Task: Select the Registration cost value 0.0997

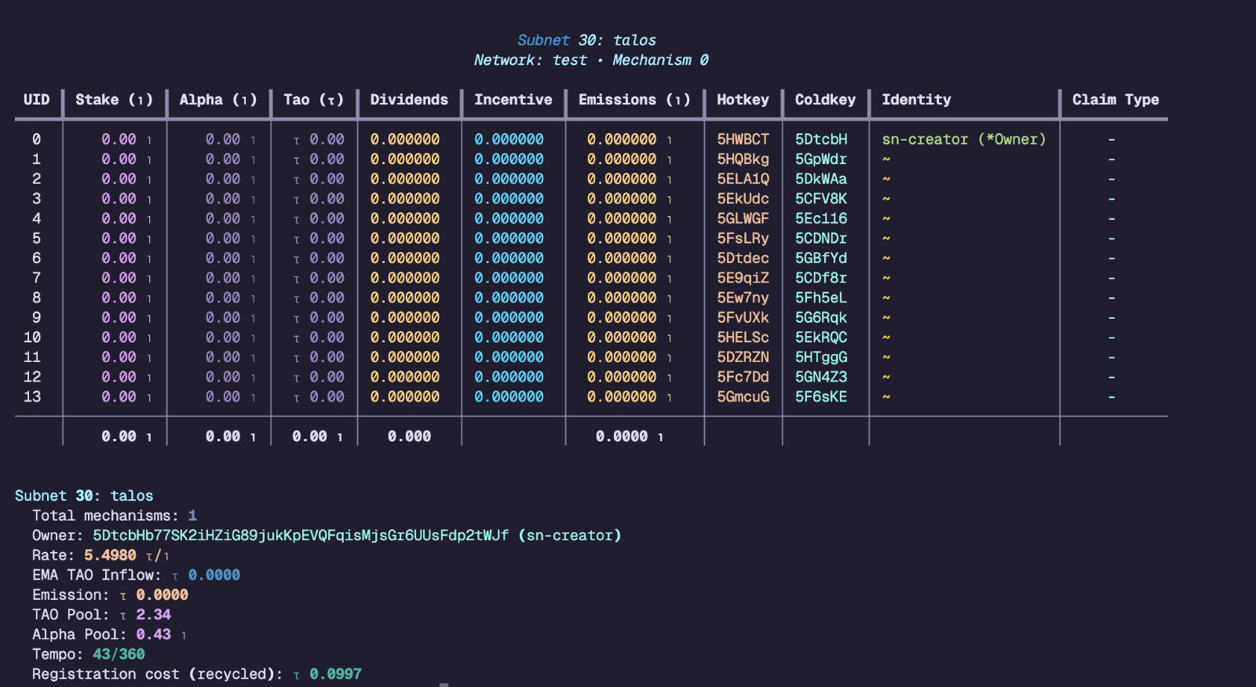Action: click(335, 674)
